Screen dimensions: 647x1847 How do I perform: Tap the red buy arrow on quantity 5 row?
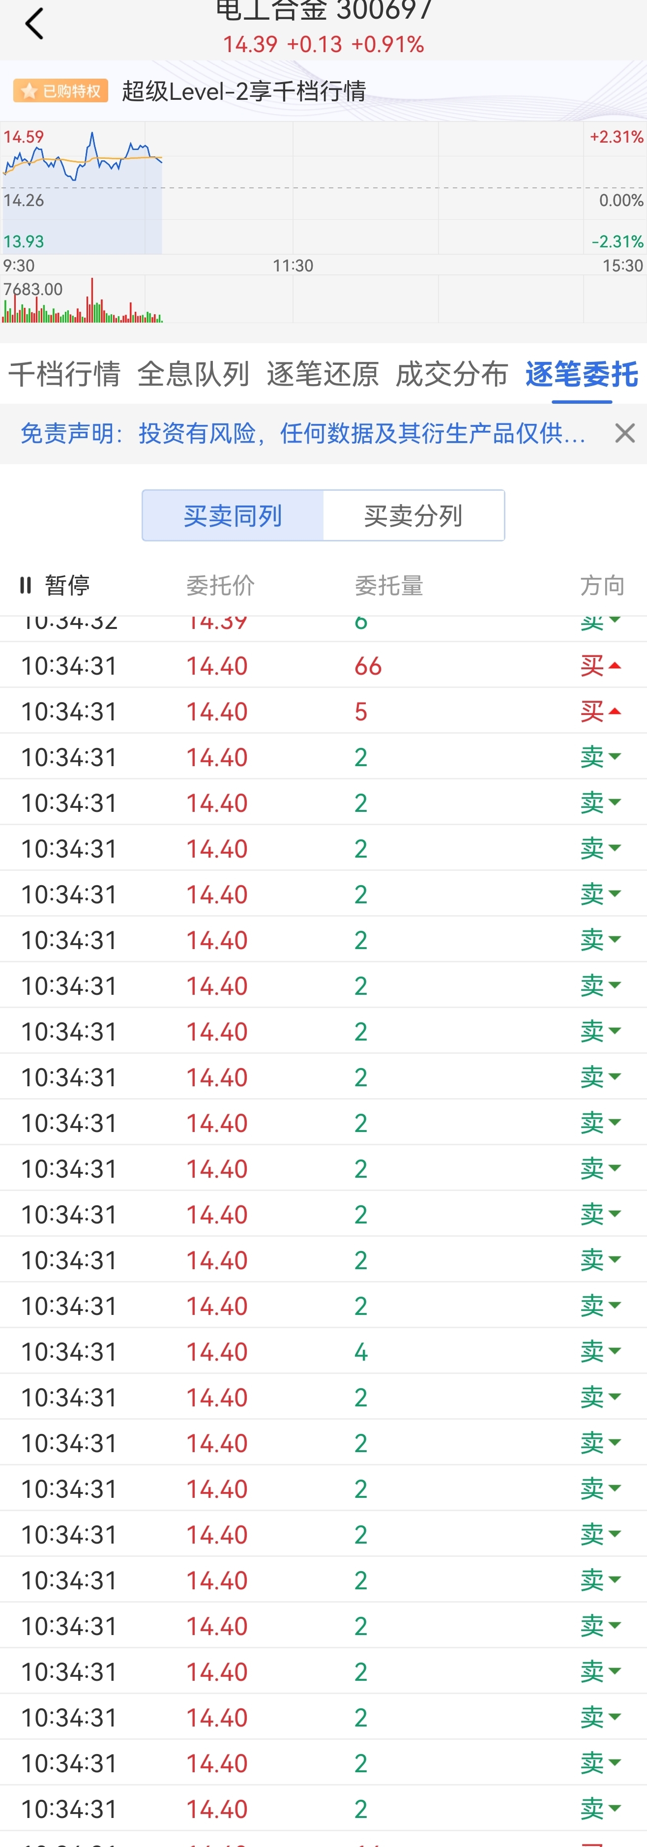(614, 712)
